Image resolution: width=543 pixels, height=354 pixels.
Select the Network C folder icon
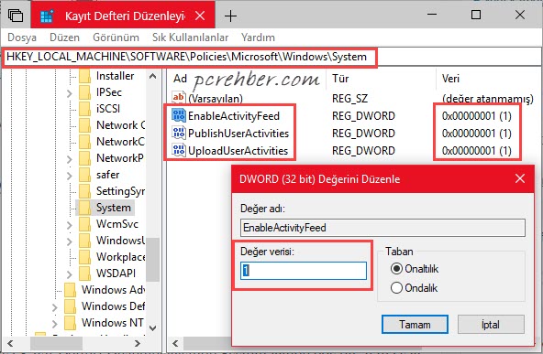pyautogui.click(x=84, y=125)
